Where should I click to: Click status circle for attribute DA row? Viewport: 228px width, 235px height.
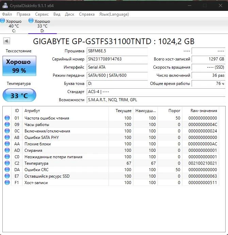click(7, 169)
